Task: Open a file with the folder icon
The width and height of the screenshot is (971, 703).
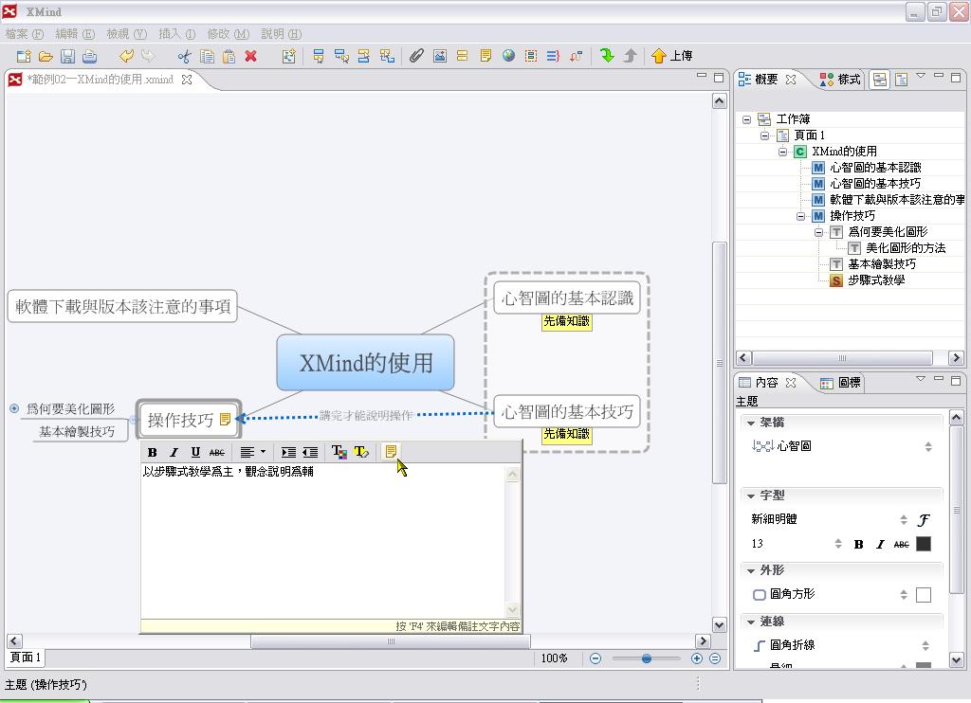Action: tap(46, 56)
